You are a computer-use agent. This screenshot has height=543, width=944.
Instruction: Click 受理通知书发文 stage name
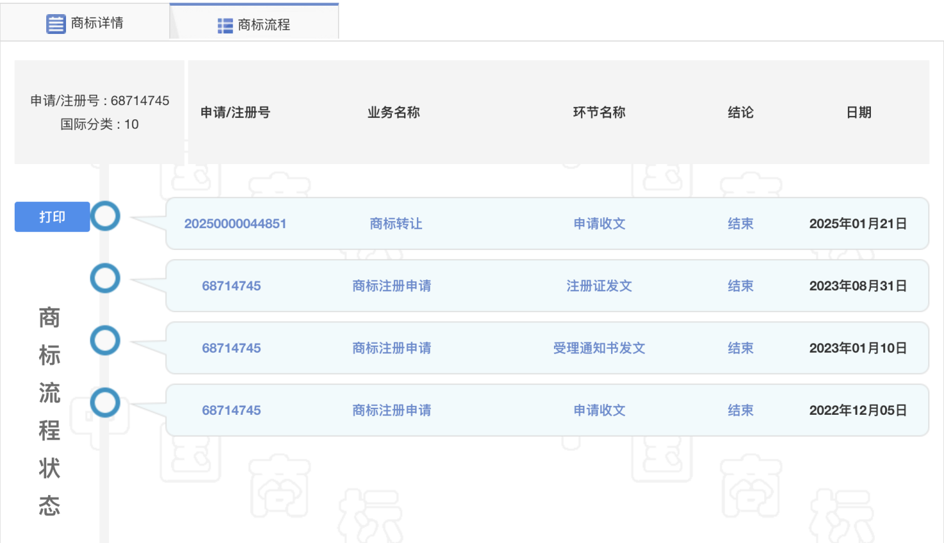pyautogui.click(x=599, y=348)
